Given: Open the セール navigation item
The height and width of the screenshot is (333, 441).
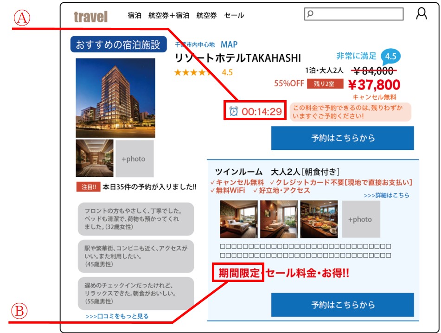Looking at the screenshot, I should pos(234,15).
